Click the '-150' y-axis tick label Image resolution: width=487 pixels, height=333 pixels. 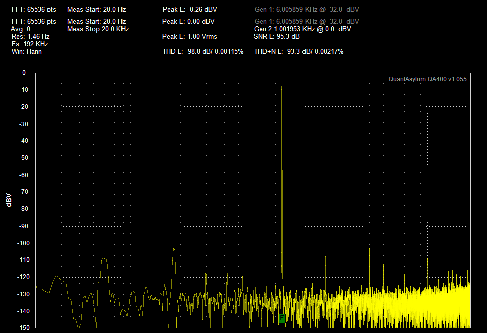tap(23, 328)
